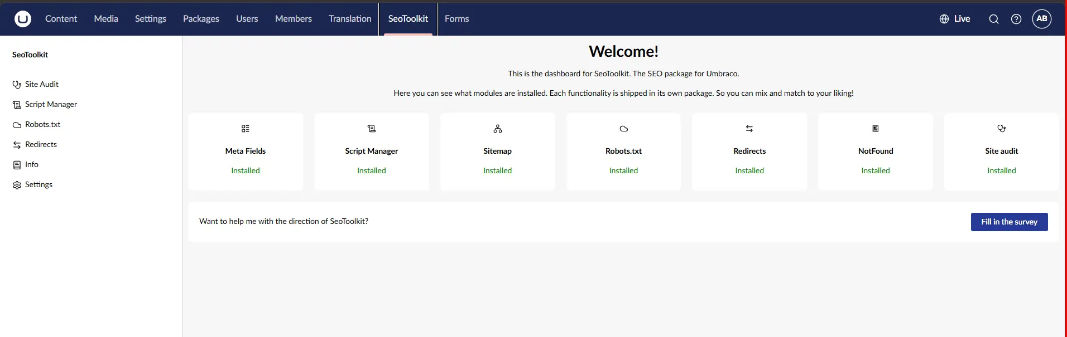Click the Sitemap card title
The width and height of the screenshot is (1067, 337).
(x=498, y=151)
